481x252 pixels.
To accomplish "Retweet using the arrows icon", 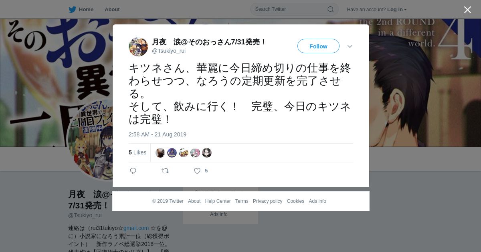I will point(165,171).
